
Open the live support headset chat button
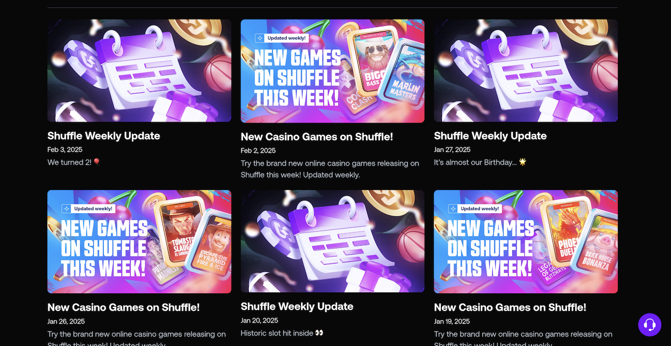[x=649, y=325]
